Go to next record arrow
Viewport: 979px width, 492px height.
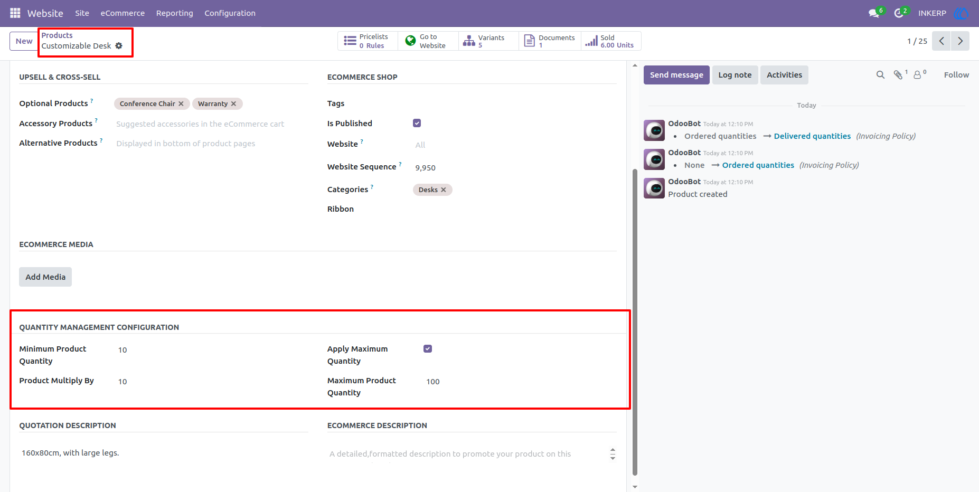[x=960, y=41]
